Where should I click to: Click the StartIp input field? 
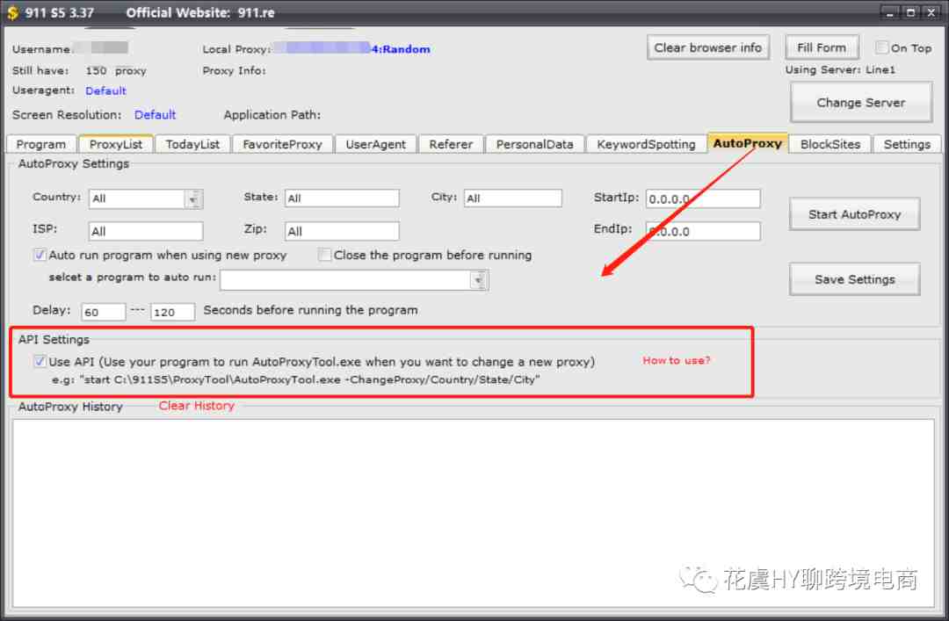click(x=703, y=199)
